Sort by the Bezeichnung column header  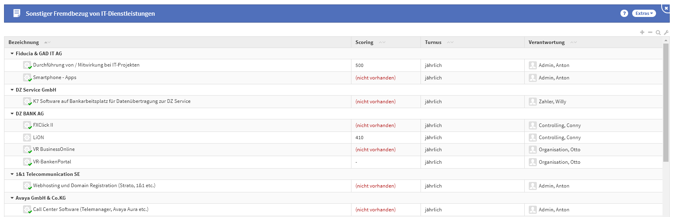(24, 42)
